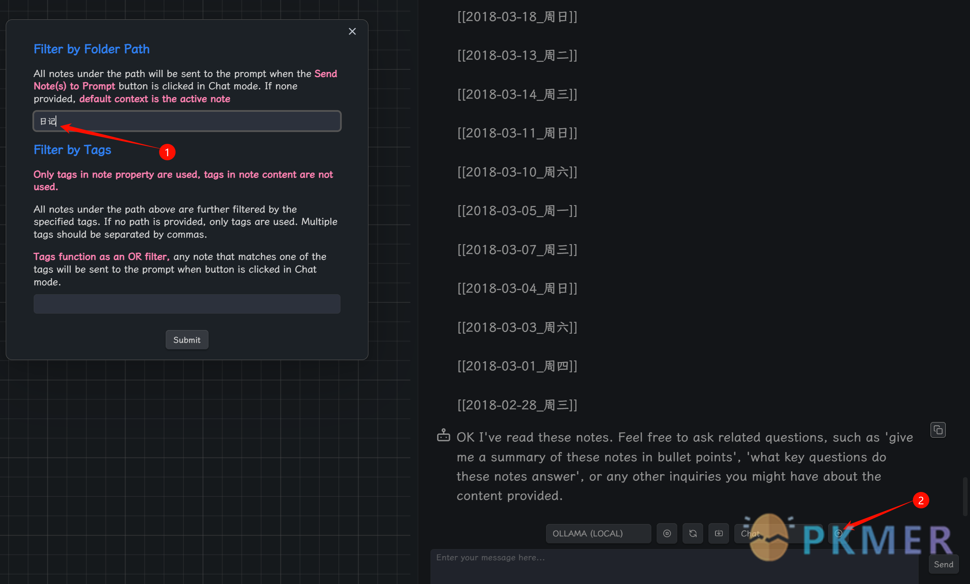Close the filter dialog with the X
Screen dimensions: 970x584
[x=352, y=31]
